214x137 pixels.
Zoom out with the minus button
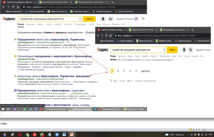tap(208, 130)
